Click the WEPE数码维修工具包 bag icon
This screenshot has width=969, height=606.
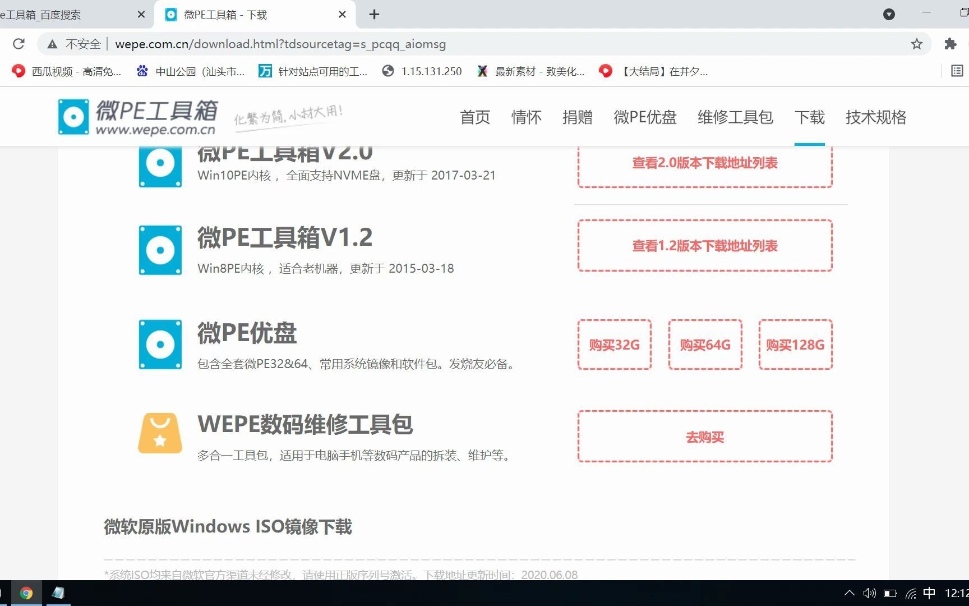click(160, 433)
